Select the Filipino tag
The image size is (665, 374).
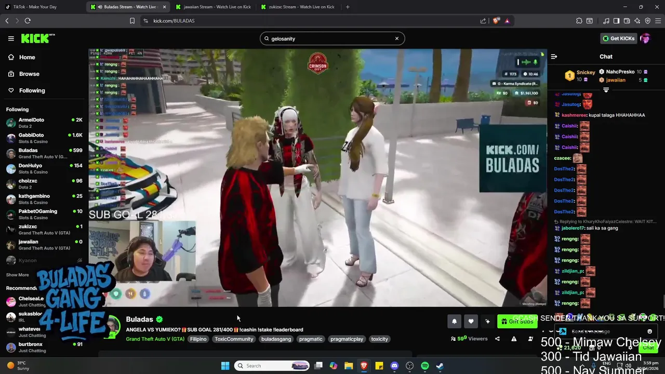point(198,339)
